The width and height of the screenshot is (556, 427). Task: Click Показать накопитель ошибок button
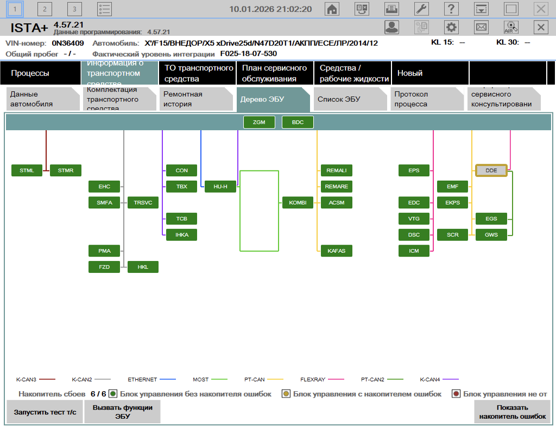pyautogui.click(x=513, y=412)
